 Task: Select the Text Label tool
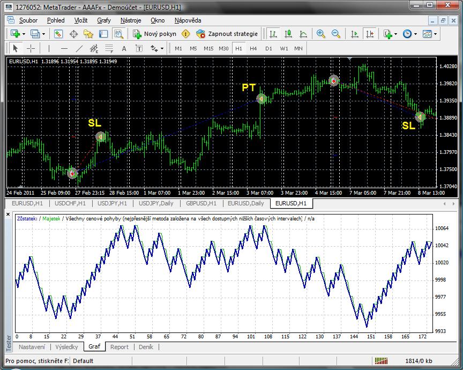(x=139, y=48)
